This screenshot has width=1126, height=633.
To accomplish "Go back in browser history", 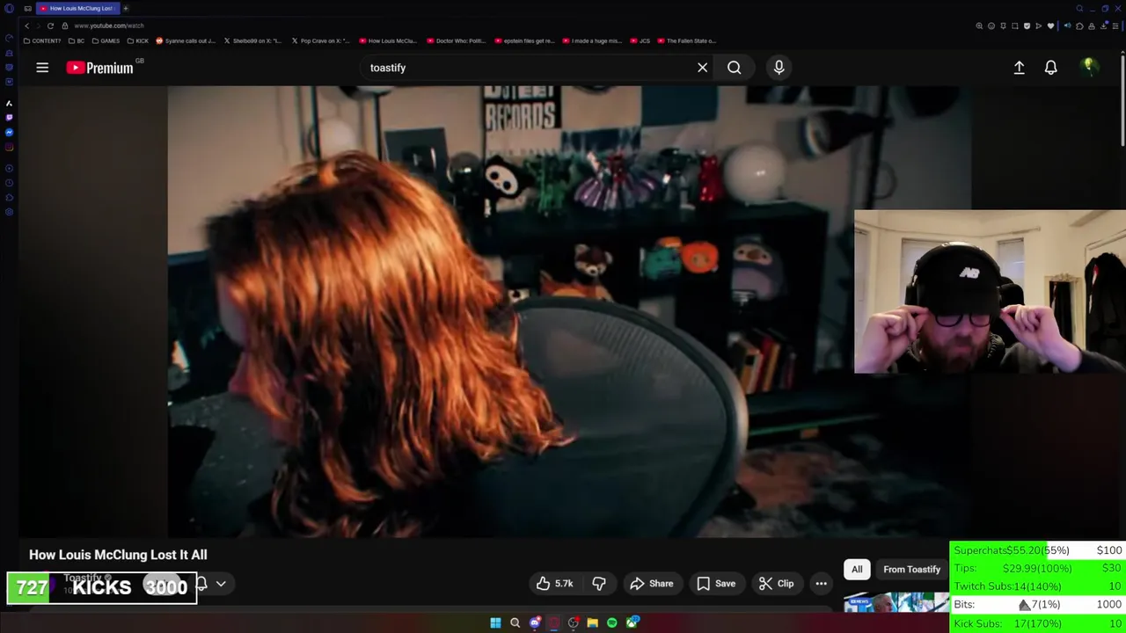I will coord(26,25).
